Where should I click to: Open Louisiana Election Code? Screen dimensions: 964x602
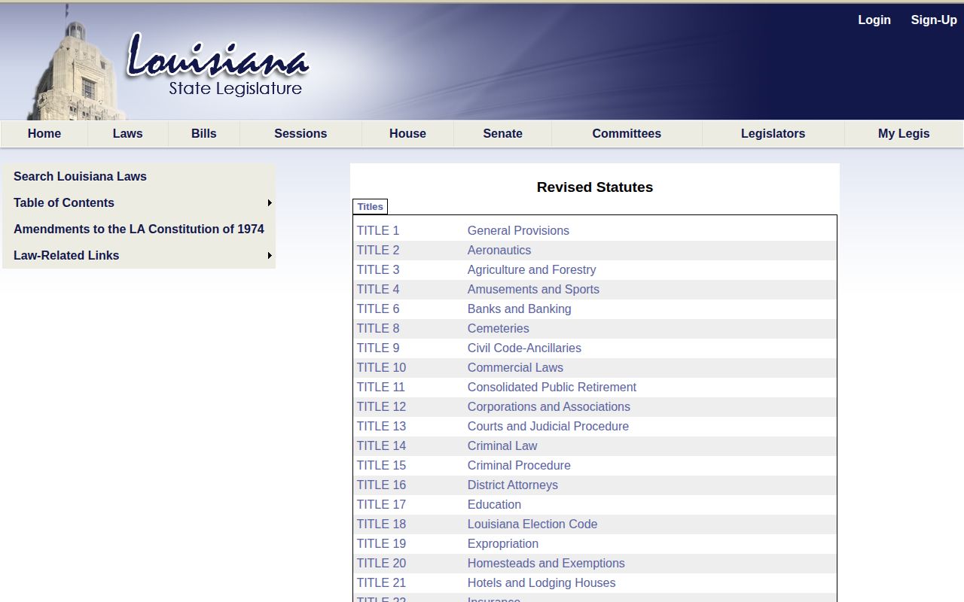pos(532,524)
